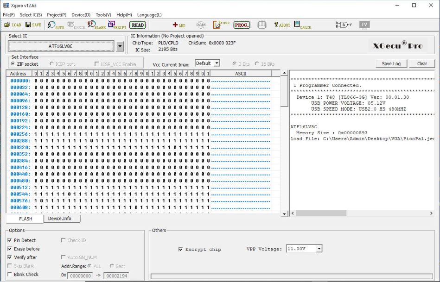The width and height of the screenshot is (440, 282).
Task: Click the 'USB POWER VOLTAGE: 05.12V' log line
Action: coord(348,103)
